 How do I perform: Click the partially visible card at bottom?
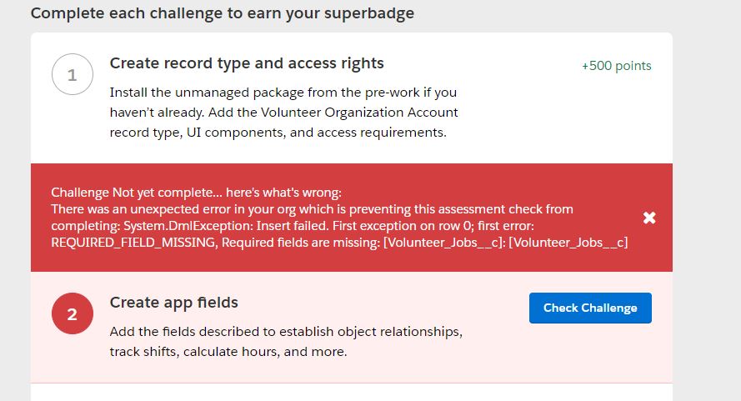351,393
